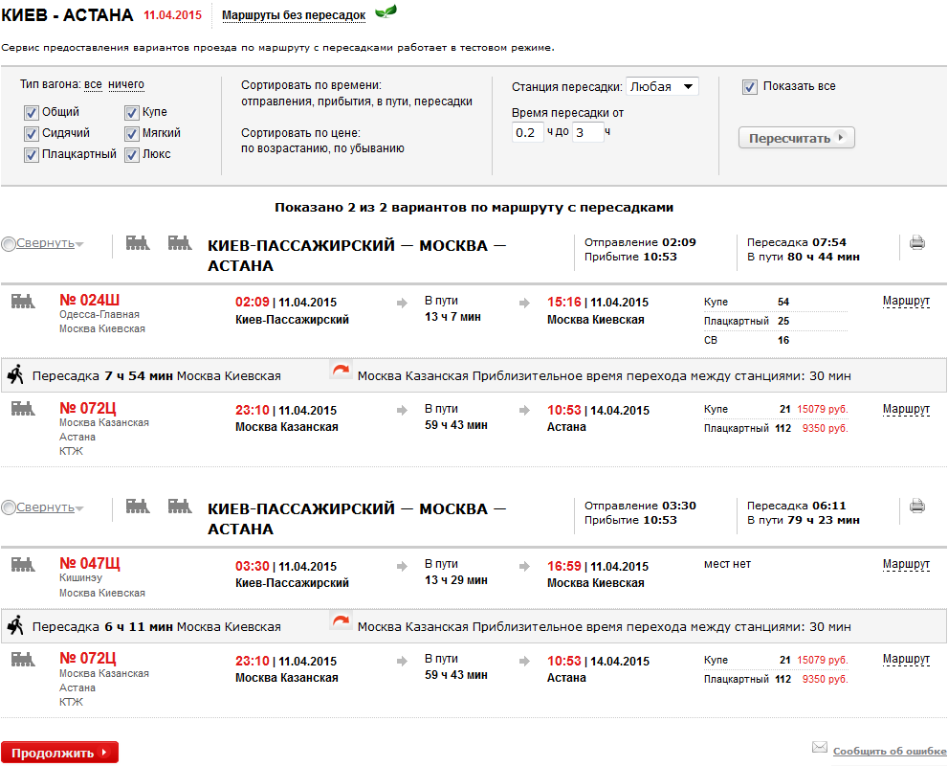Uncheck the Общий wagon type checkbox
The height and width of the screenshot is (766, 948).
click(31, 113)
